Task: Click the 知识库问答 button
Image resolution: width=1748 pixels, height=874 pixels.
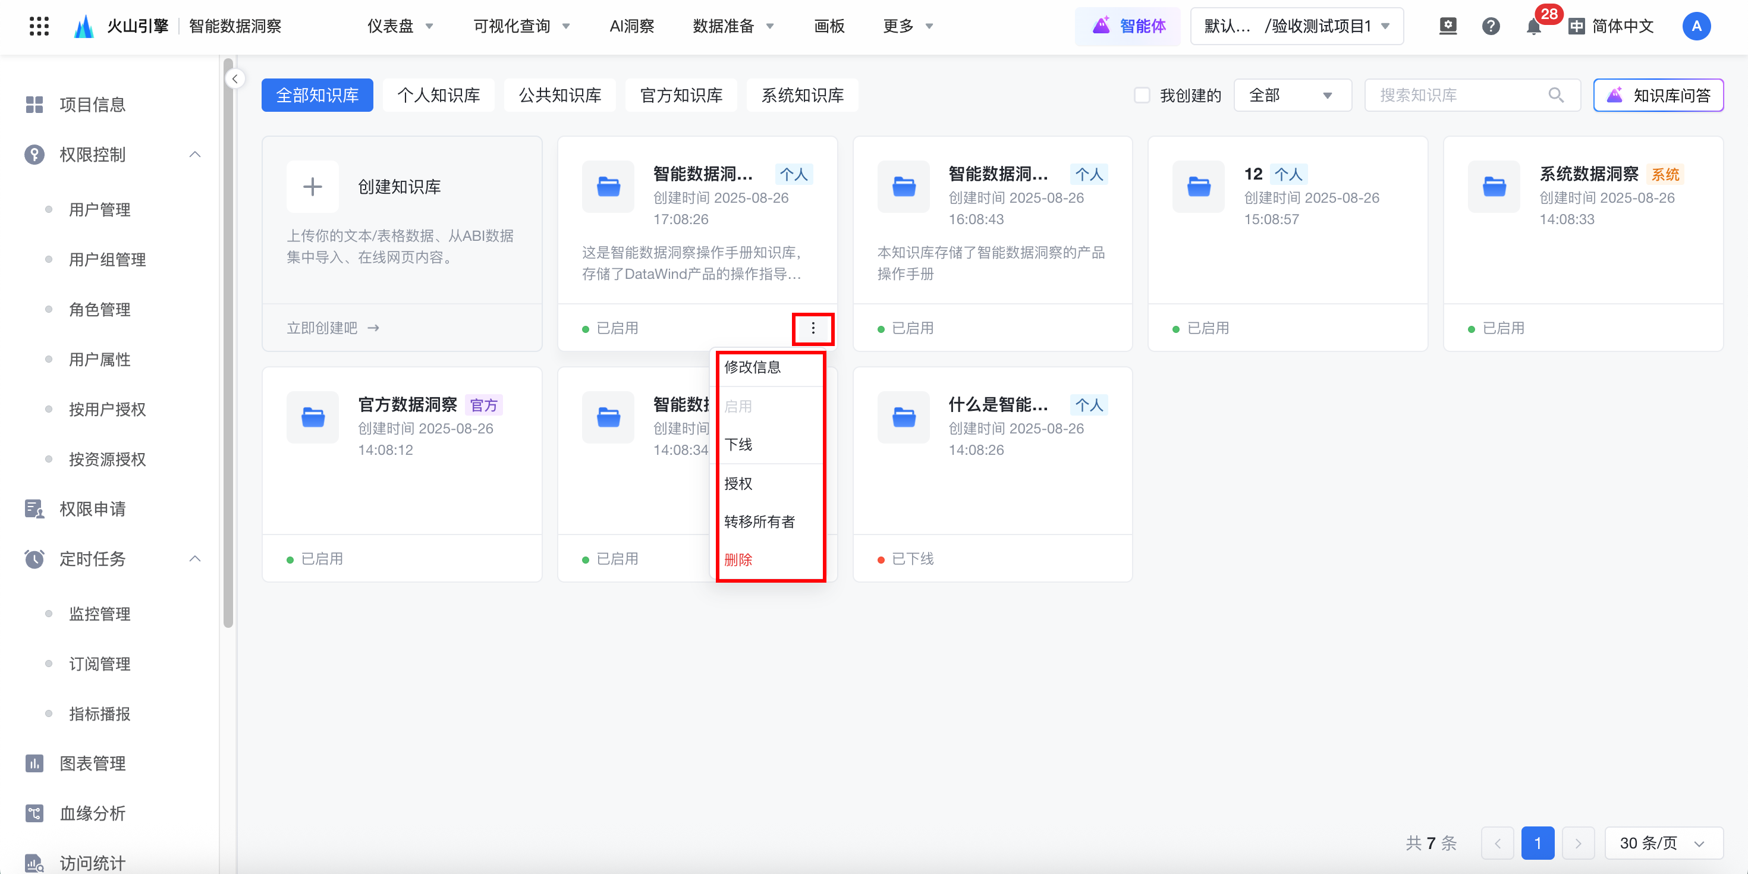Action: pos(1658,95)
